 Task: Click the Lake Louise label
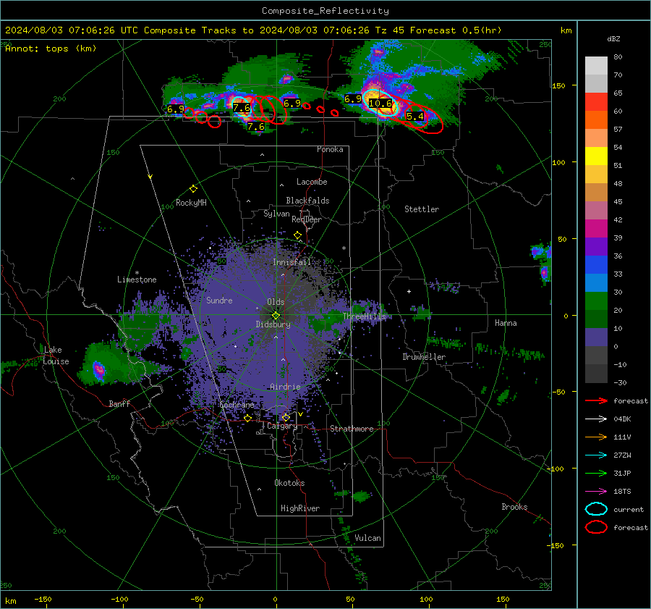pyautogui.click(x=56, y=356)
